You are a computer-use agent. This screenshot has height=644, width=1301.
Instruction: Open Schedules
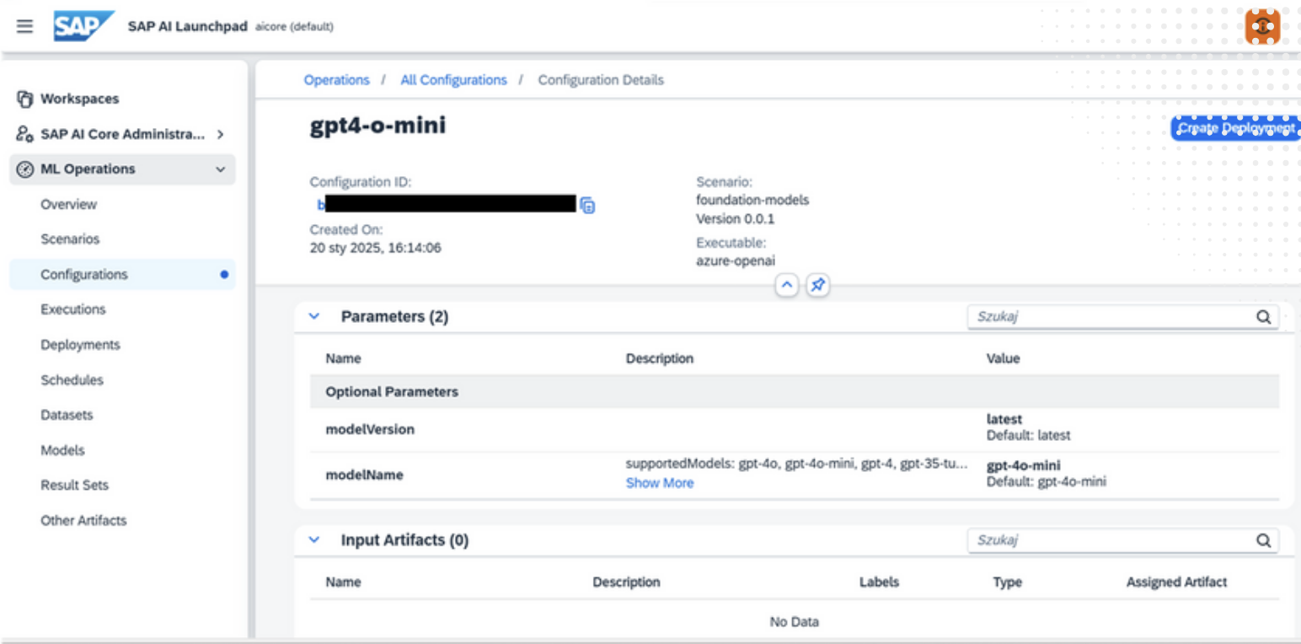(72, 380)
